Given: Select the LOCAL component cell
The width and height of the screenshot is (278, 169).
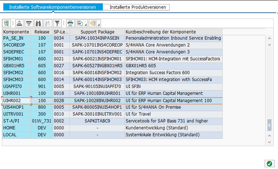Looking at the screenshot, I should click(16, 135).
